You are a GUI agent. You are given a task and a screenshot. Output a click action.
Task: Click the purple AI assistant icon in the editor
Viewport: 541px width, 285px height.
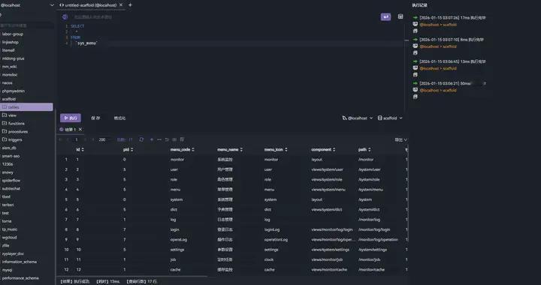coord(65,16)
